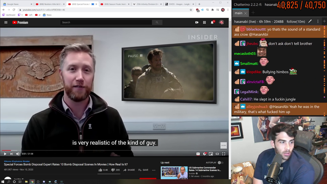Image resolution: width=327 pixels, height=184 pixels.
Task: Add a new Chatterino tab with plus
Action: coord(253,13)
